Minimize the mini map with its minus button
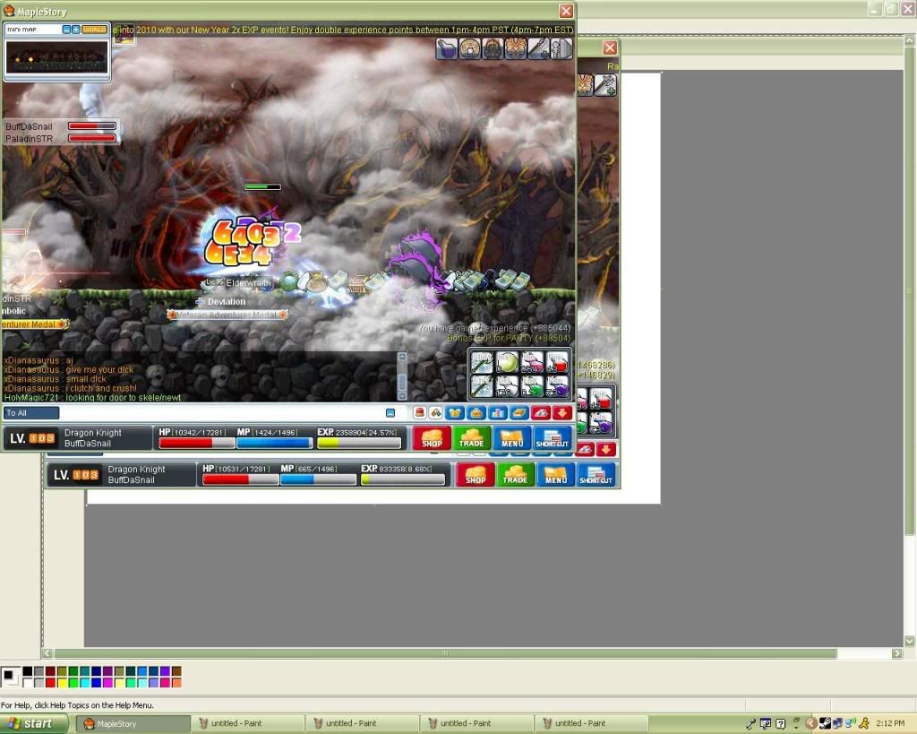Screen dimensions: 917x734 [66, 30]
